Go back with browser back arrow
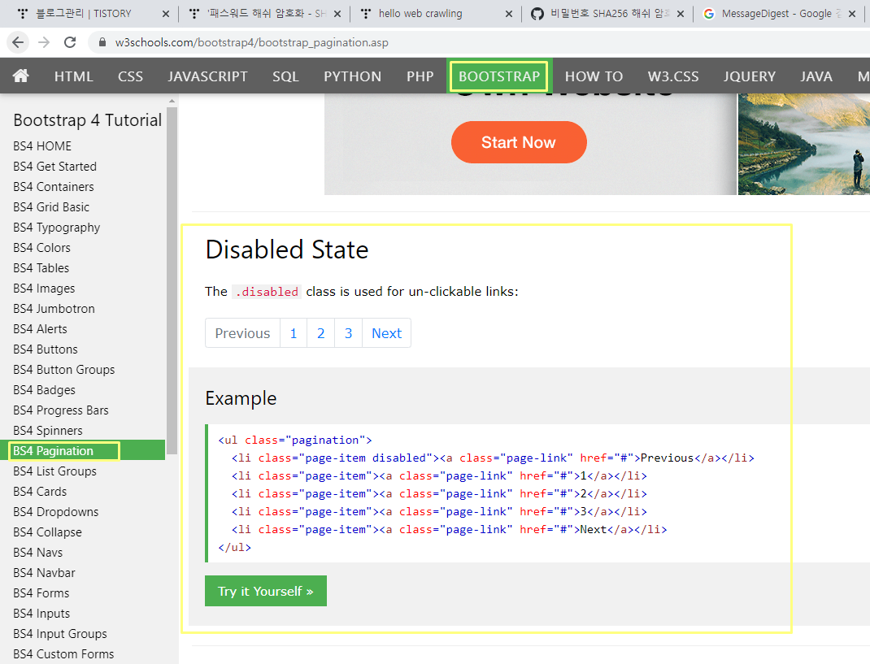This screenshot has height=664, width=870. pyautogui.click(x=18, y=42)
